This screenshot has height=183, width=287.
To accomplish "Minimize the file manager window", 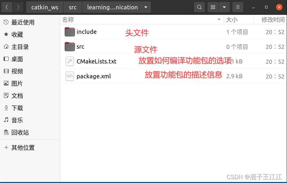I will click(253, 7).
